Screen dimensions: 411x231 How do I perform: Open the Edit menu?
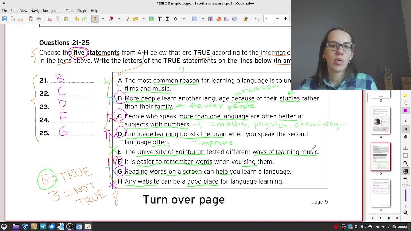tap(13, 11)
